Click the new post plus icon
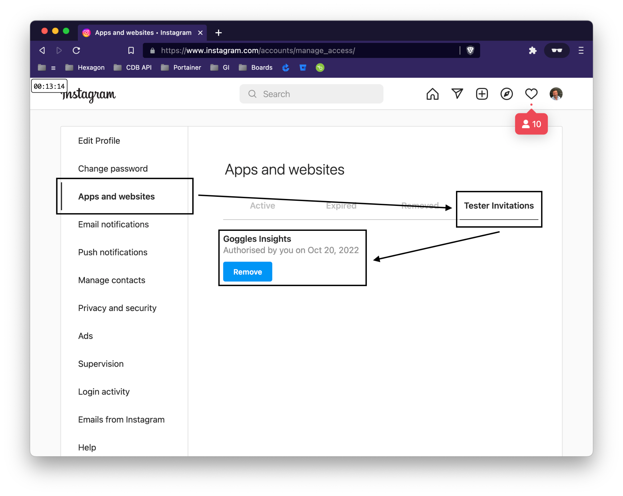Screen dimensions: 623x496 [482, 94]
